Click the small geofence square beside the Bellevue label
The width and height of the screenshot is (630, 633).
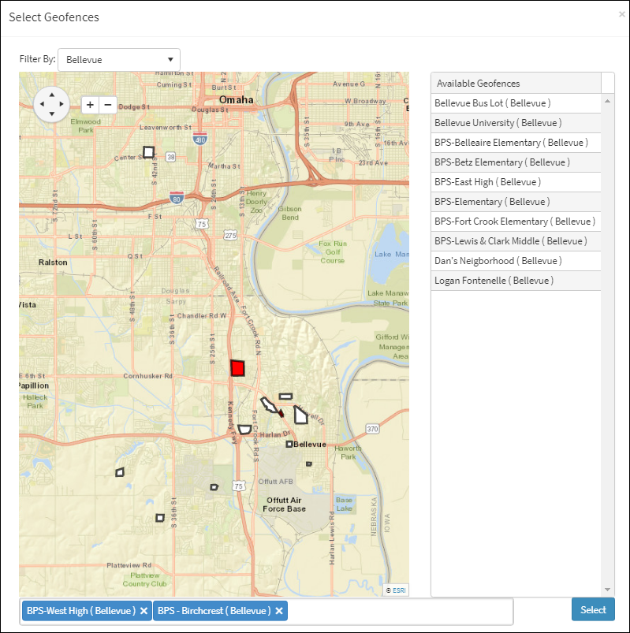[x=289, y=444]
